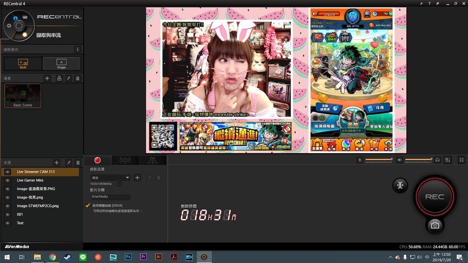Toggle visibility of Image-我英.png source

(x=7, y=198)
